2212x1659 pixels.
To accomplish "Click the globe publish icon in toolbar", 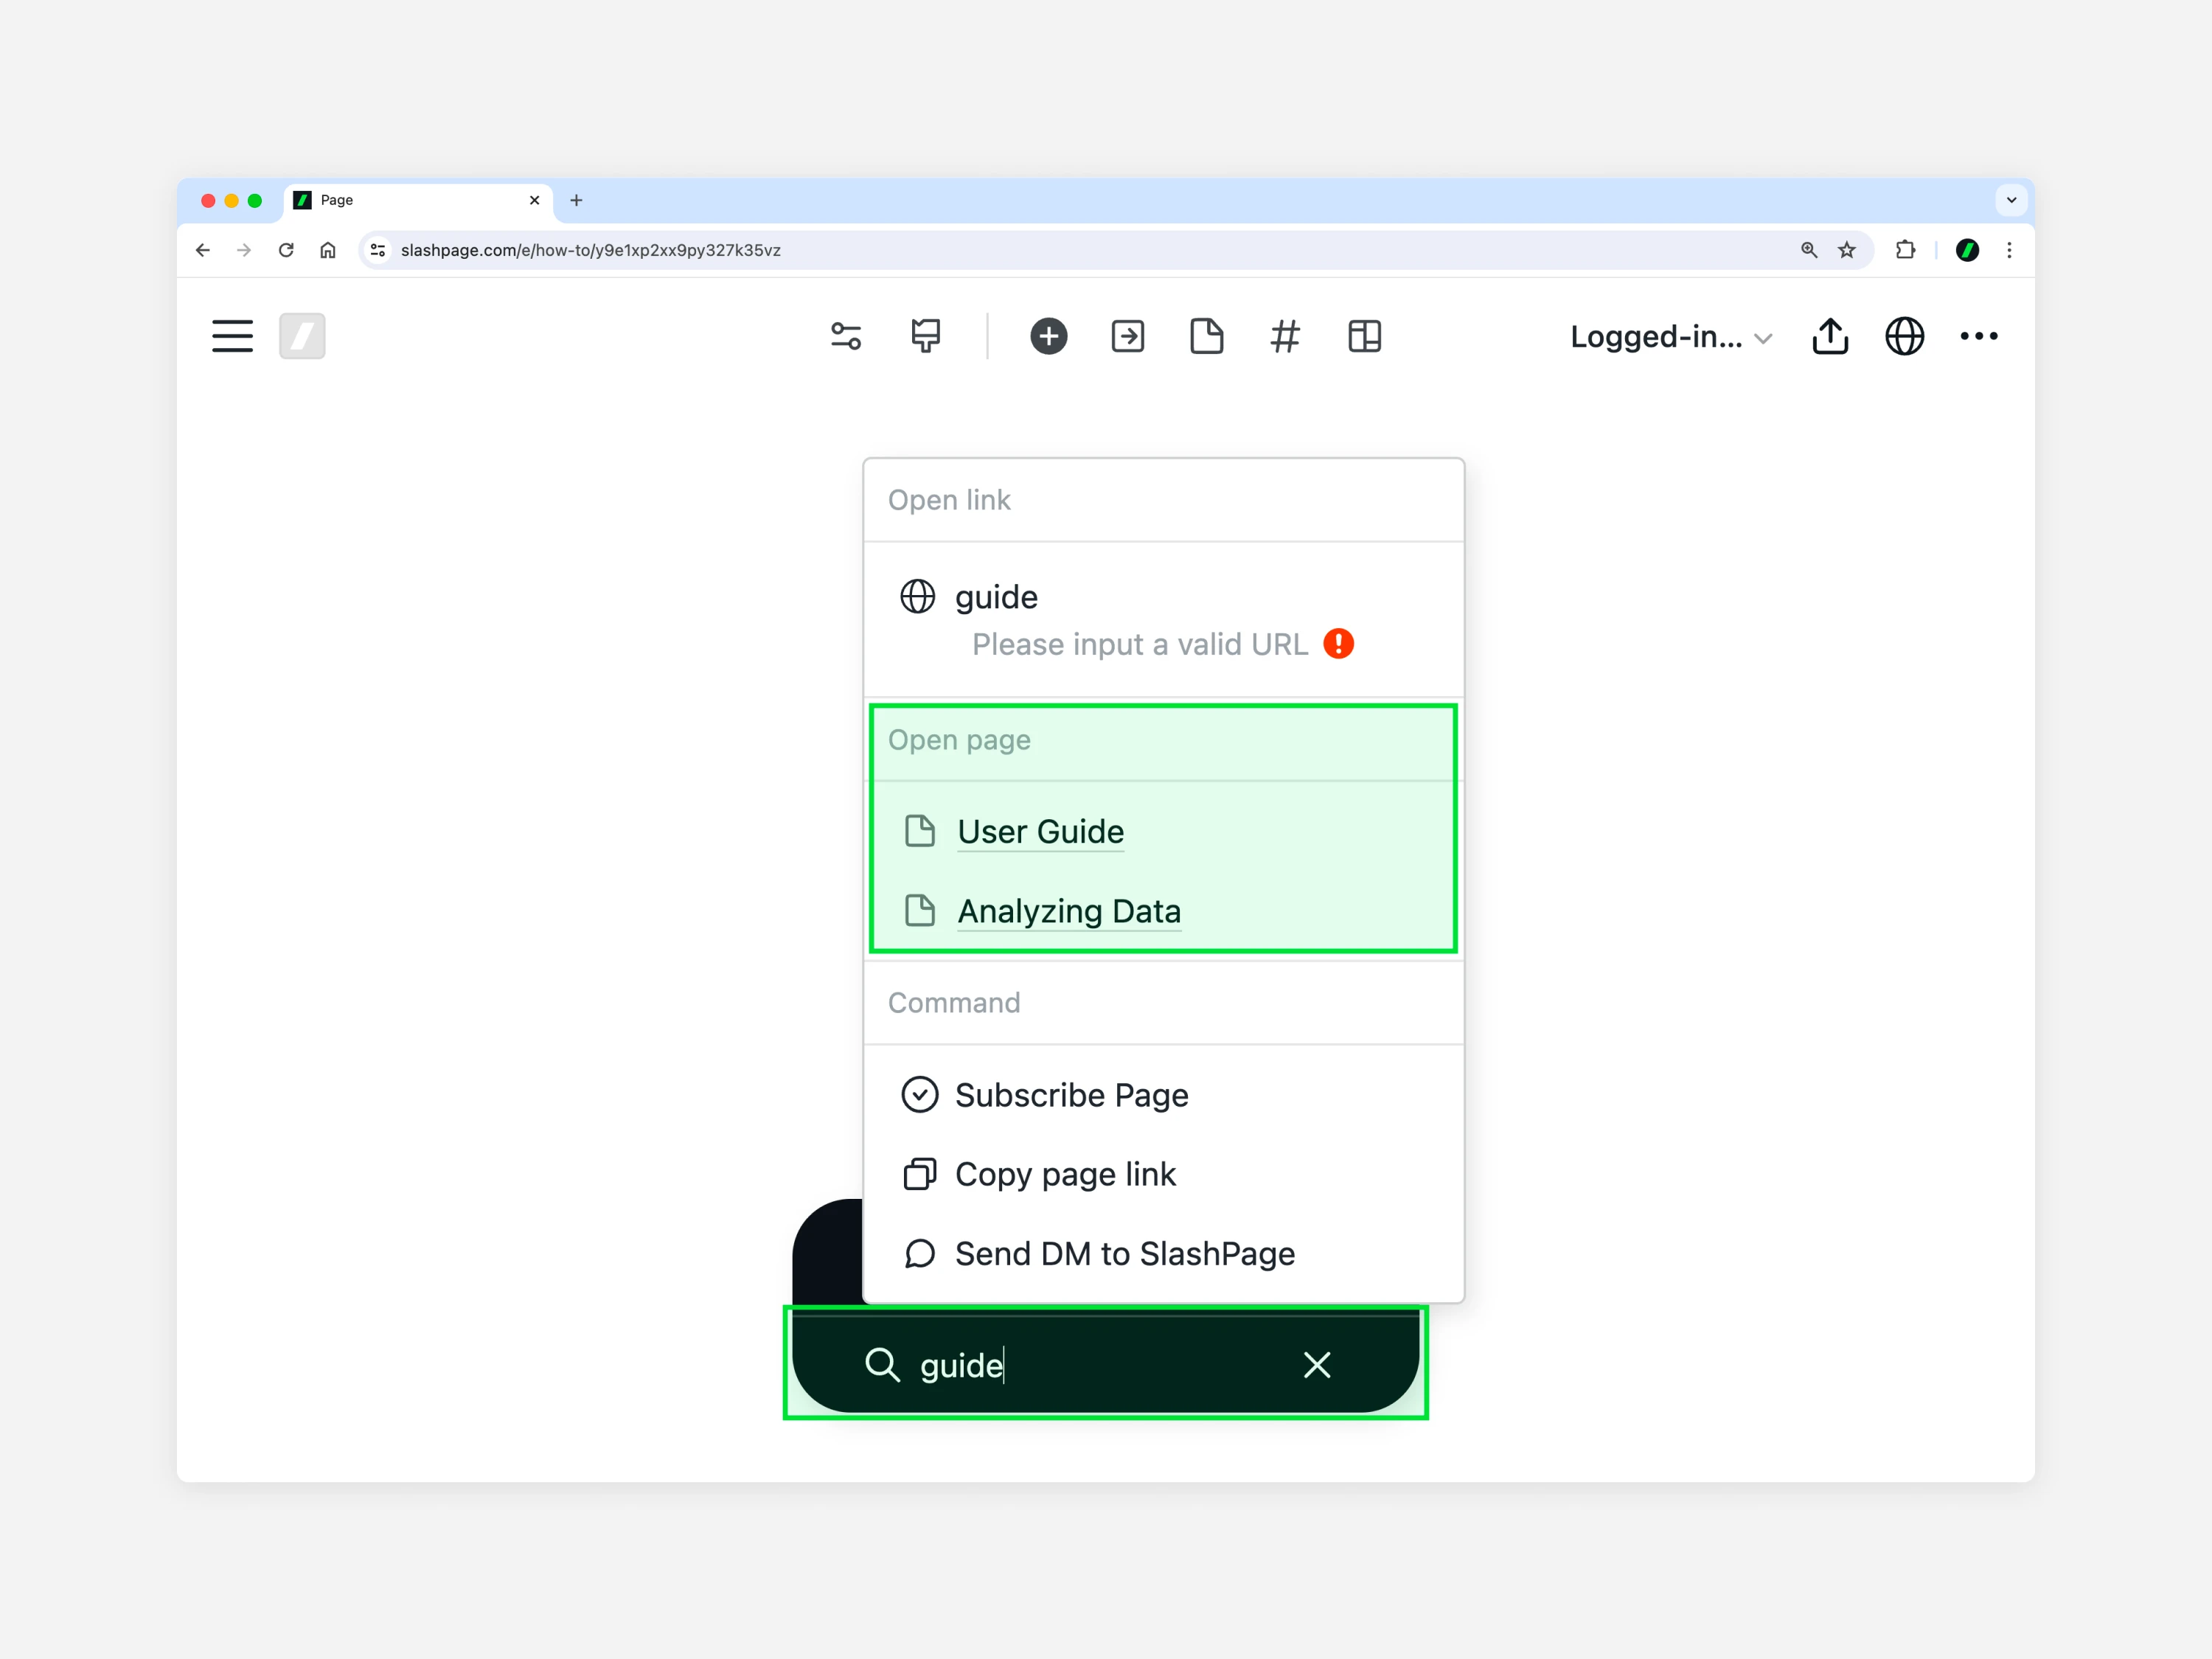I will point(1904,336).
